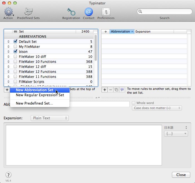
Task: Click the 2400 count column header
Action: [x=85, y=31]
